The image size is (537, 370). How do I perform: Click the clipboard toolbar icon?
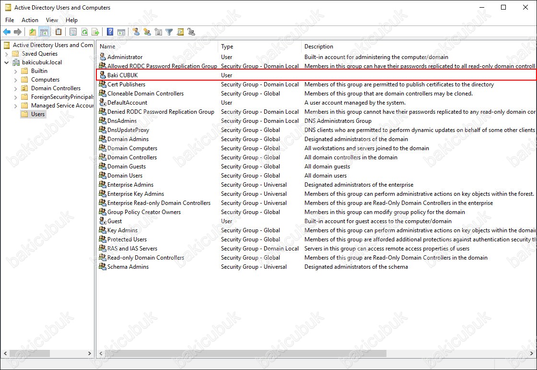tap(58, 32)
